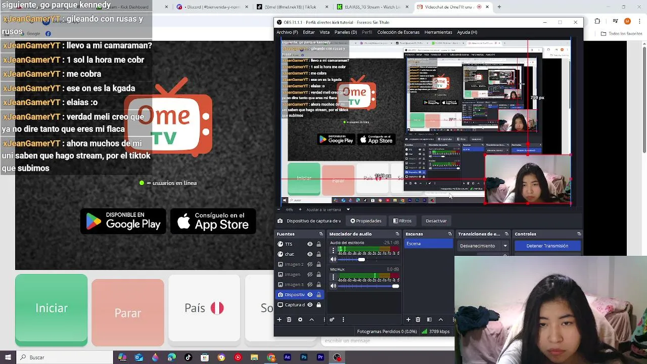This screenshot has height=364, width=647.
Task: Open Herramientas menu in OBS
Action: pyautogui.click(x=438, y=32)
